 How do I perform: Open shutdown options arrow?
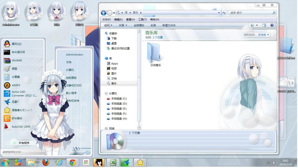[88, 152]
